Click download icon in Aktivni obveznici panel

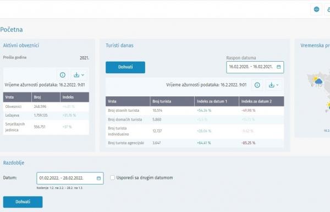tap(76, 75)
